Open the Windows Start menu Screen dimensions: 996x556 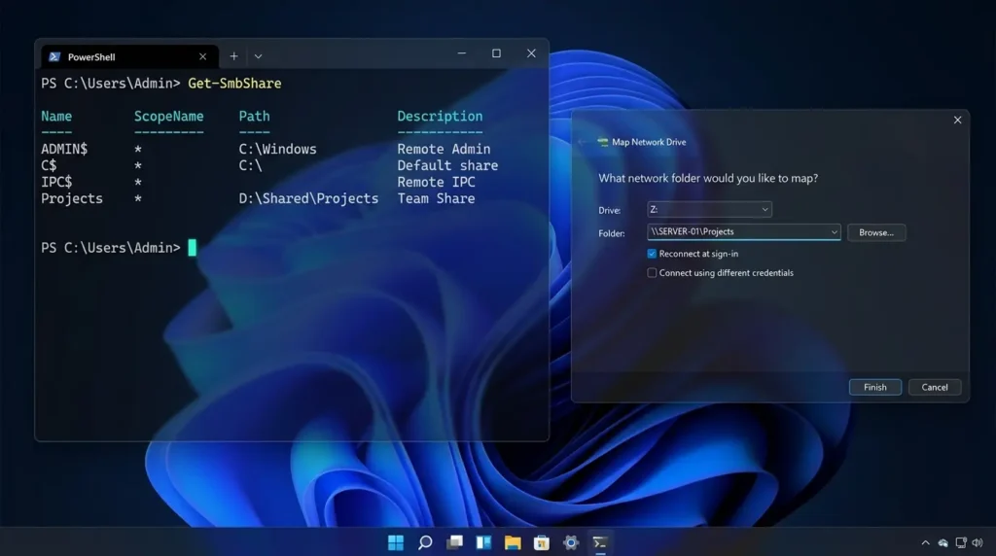(396, 542)
